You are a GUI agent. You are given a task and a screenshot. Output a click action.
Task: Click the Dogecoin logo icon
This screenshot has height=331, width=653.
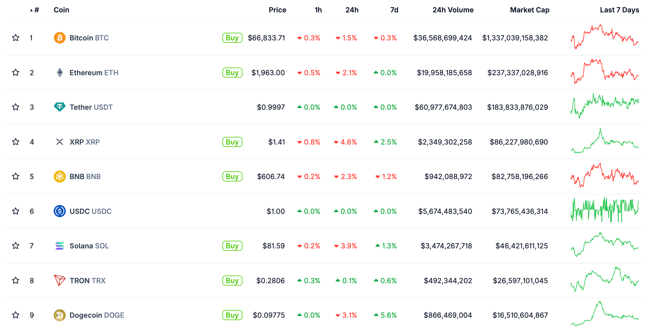[x=60, y=315]
